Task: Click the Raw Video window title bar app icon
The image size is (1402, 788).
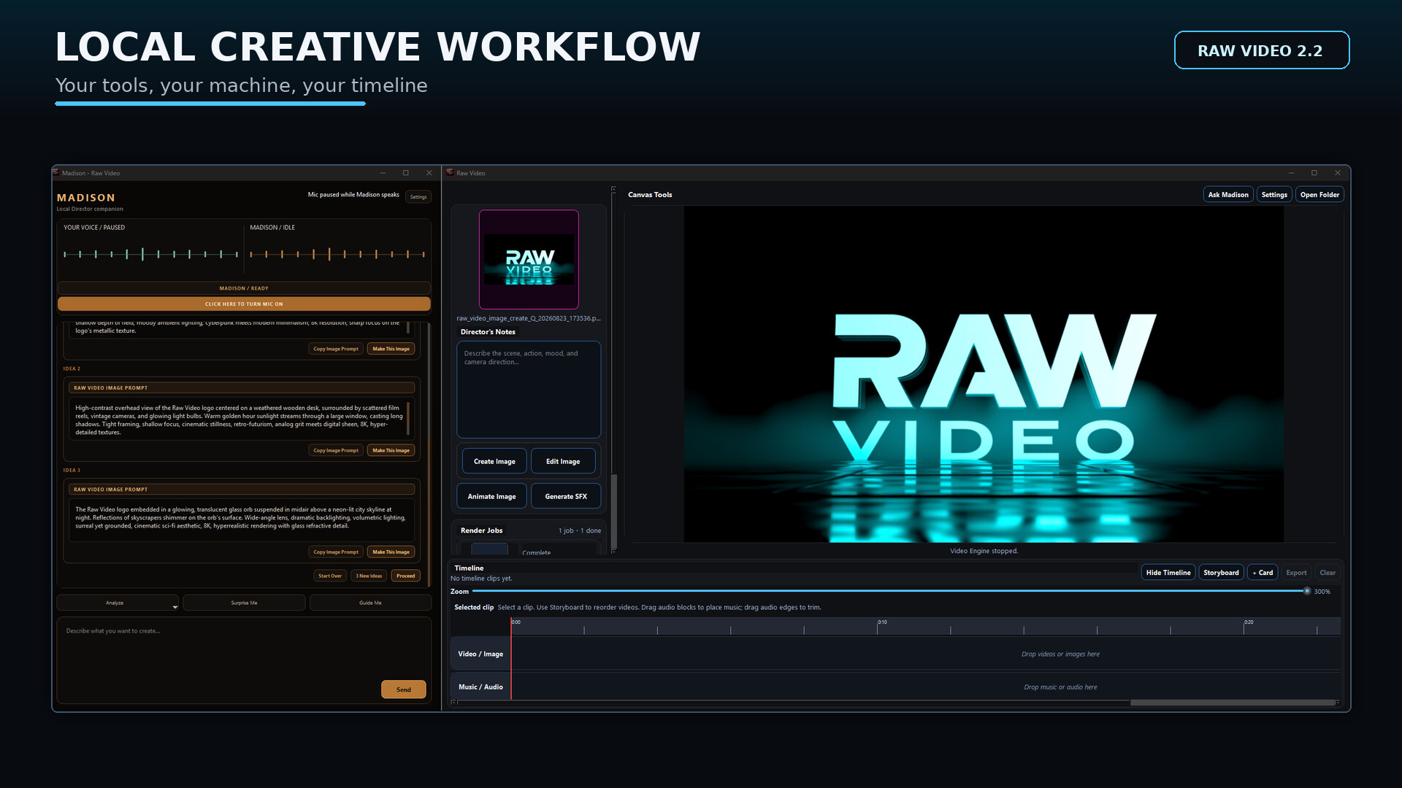Action: (x=451, y=173)
